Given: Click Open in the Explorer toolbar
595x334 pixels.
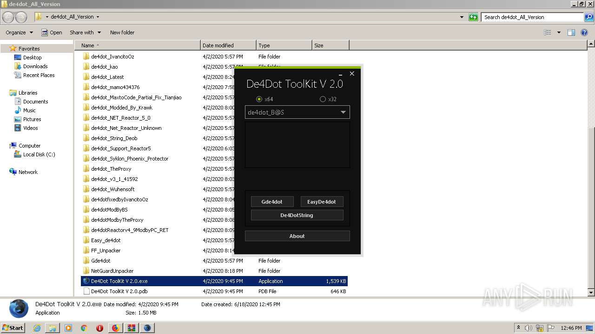Looking at the screenshot, I should [52, 32].
